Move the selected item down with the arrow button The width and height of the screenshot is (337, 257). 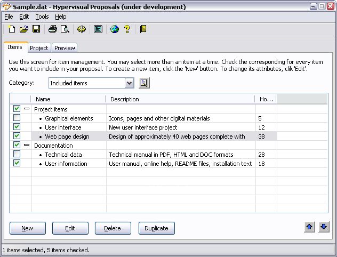pyautogui.click(x=324, y=227)
